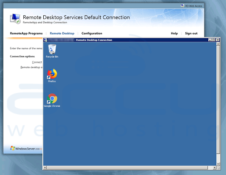226x175 pixels.
Task: Click the vertical scrollbar up arrow
Action: pyautogui.click(x=218, y=44)
